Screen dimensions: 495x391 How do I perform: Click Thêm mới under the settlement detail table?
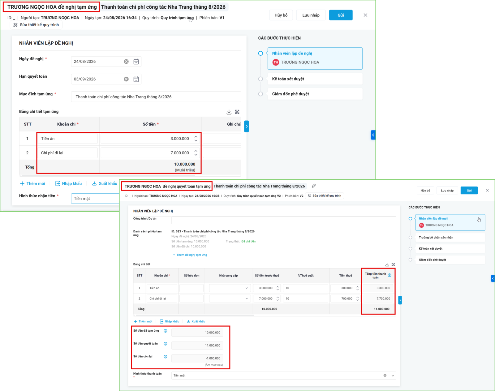143,321
